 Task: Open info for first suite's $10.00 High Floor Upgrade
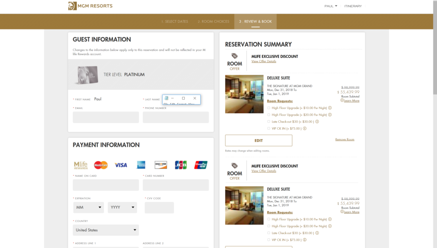330,108
